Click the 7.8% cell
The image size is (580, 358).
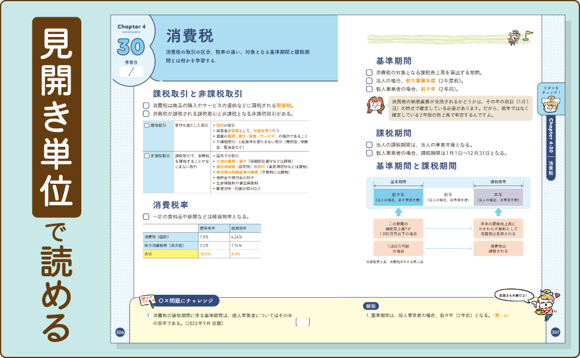(214, 237)
